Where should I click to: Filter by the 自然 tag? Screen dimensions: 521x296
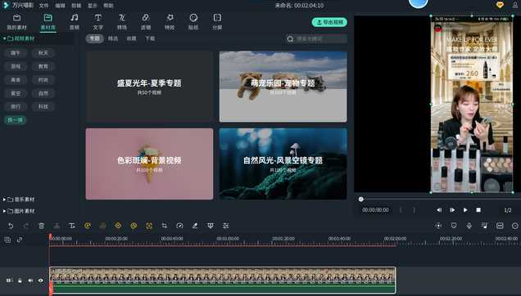tap(43, 93)
